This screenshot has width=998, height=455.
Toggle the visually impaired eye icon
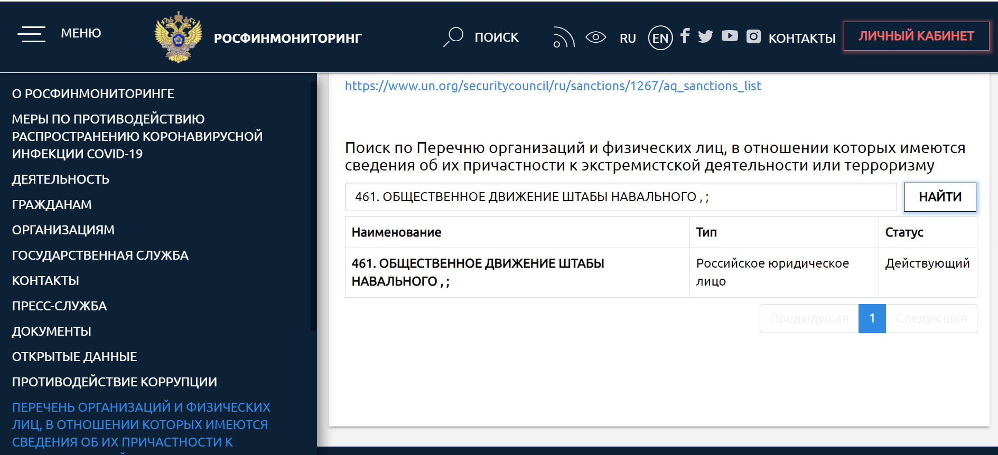coord(595,37)
